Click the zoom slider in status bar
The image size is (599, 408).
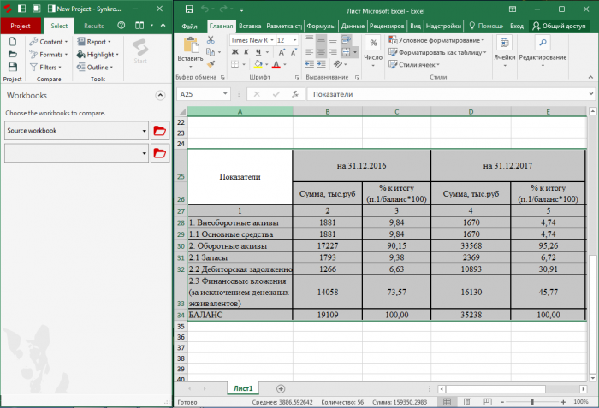tap(532, 401)
